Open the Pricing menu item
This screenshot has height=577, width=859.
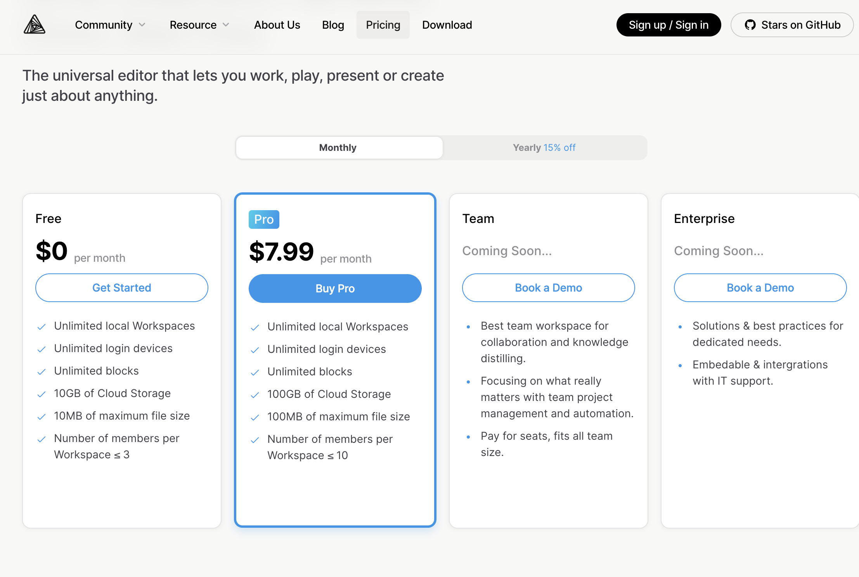coord(383,24)
